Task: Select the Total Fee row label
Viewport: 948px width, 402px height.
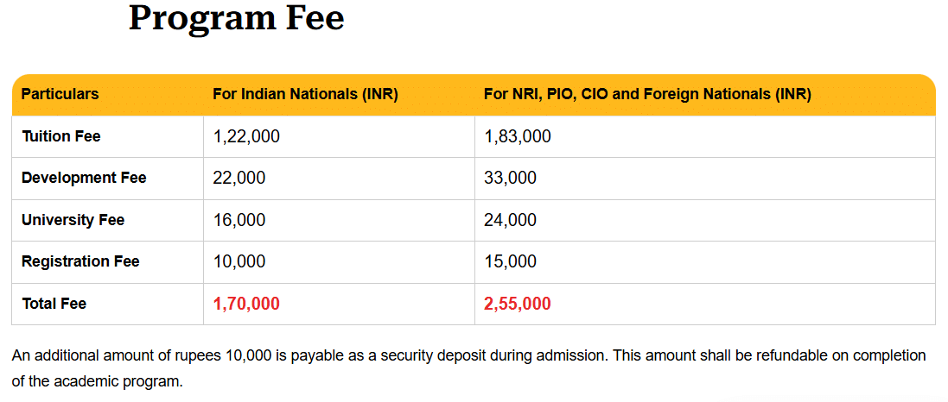Action: coord(54,304)
